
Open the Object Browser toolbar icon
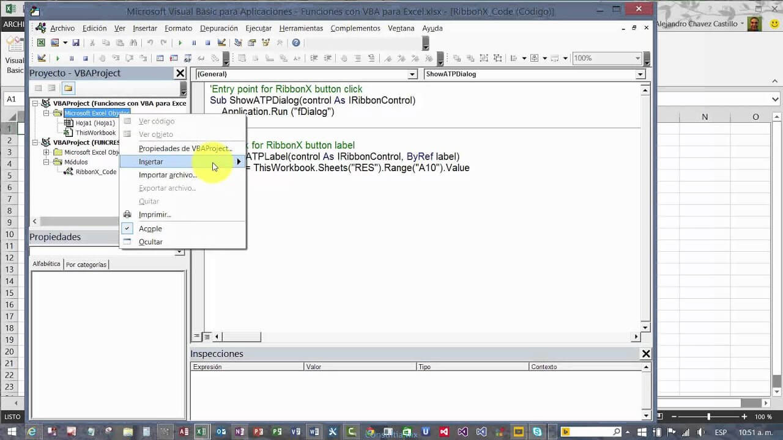(x=266, y=43)
